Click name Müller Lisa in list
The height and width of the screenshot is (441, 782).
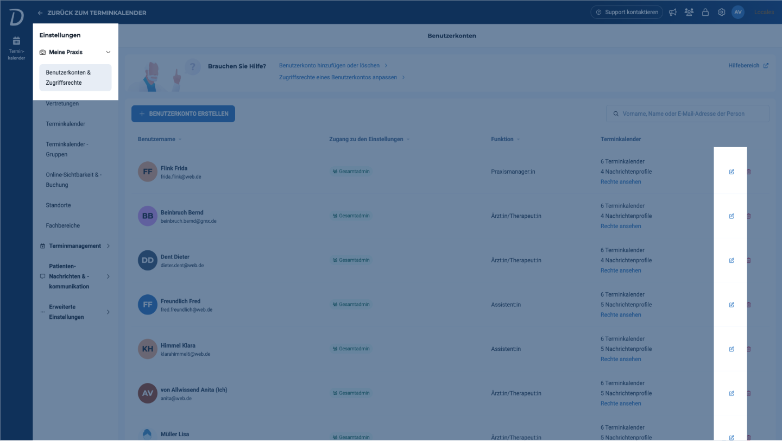(174, 434)
